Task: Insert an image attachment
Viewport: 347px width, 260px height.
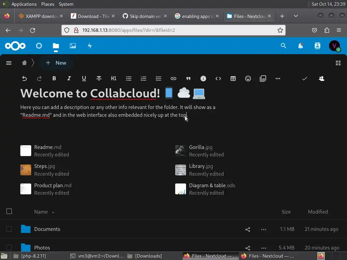Action: tap(263, 79)
